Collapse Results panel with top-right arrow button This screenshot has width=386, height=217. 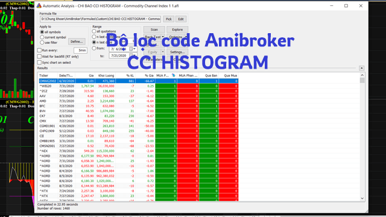361,68
